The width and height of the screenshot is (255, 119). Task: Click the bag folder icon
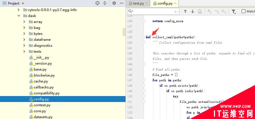31,28
